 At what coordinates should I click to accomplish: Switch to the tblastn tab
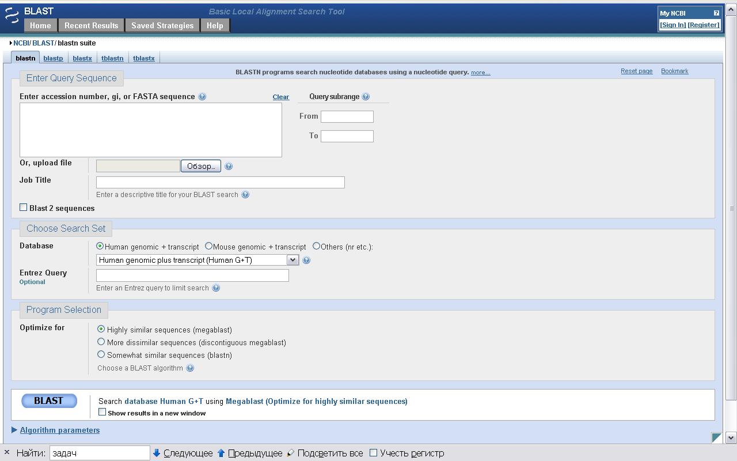(112, 58)
